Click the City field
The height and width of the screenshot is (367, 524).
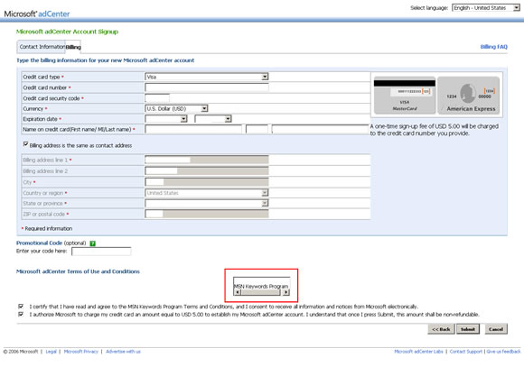click(x=207, y=182)
